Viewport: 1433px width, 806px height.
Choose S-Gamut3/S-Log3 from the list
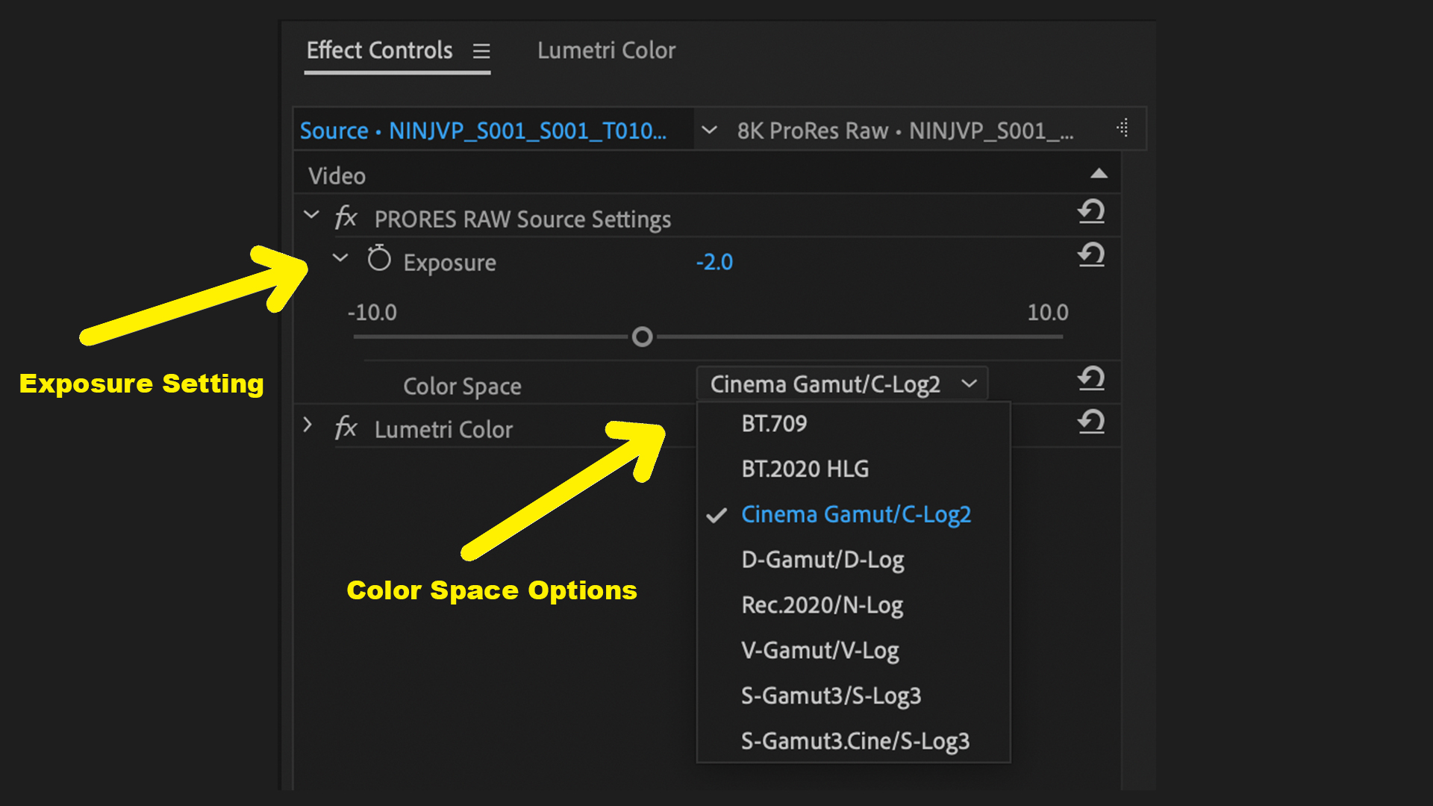pyautogui.click(x=831, y=696)
